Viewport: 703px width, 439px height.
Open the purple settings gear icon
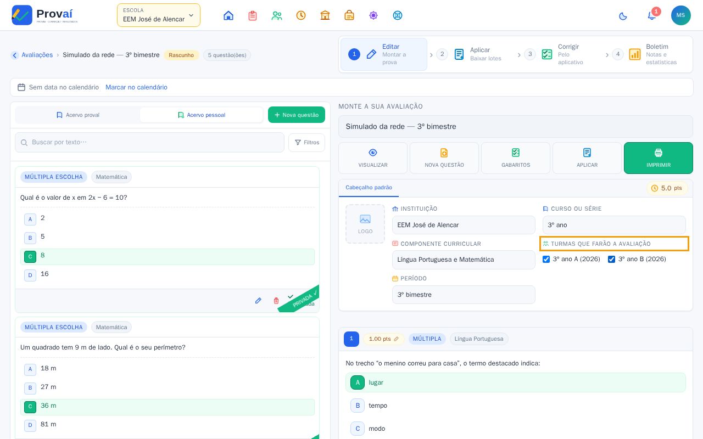(x=373, y=15)
